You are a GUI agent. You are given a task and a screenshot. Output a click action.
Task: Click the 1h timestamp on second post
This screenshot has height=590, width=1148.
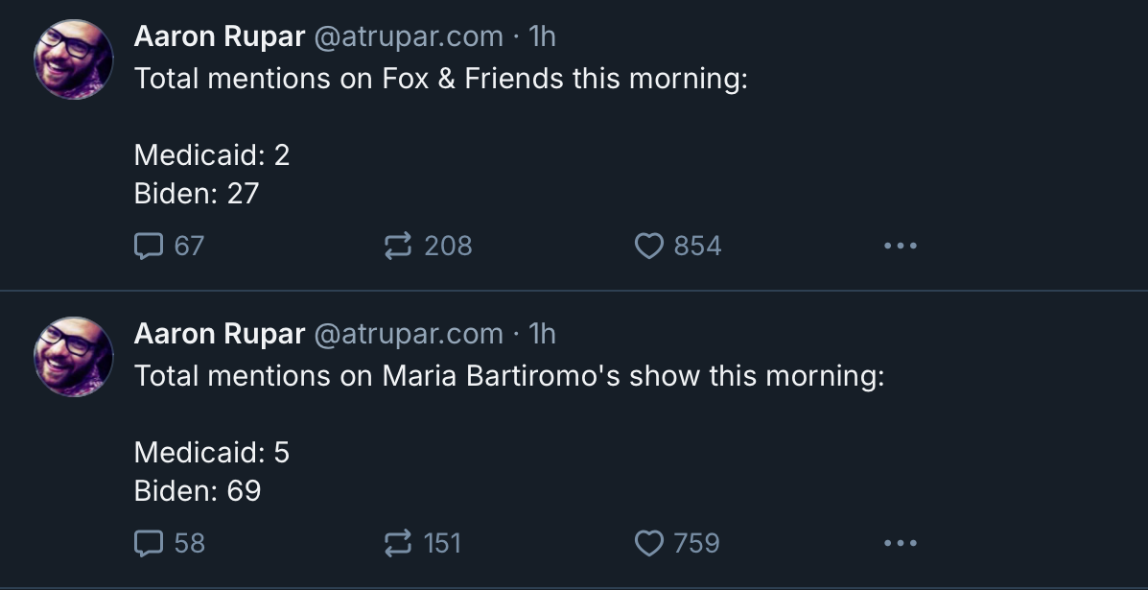click(x=542, y=334)
